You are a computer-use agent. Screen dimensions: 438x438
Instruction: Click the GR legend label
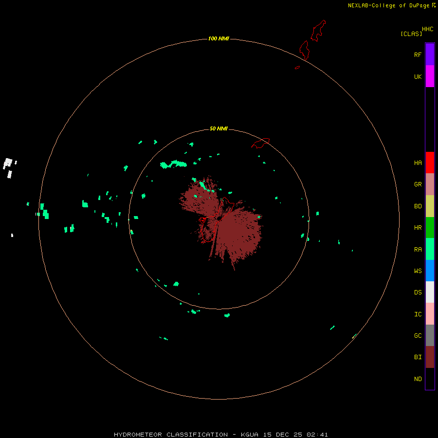pos(418,184)
